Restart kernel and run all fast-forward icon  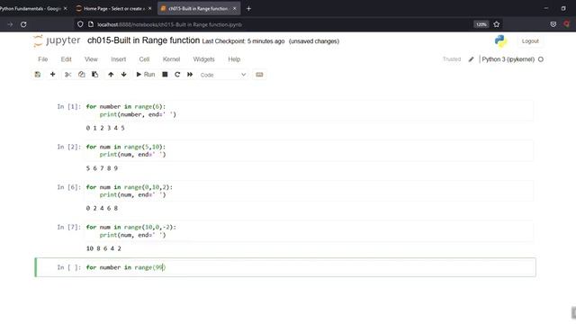pyautogui.click(x=190, y=75)
